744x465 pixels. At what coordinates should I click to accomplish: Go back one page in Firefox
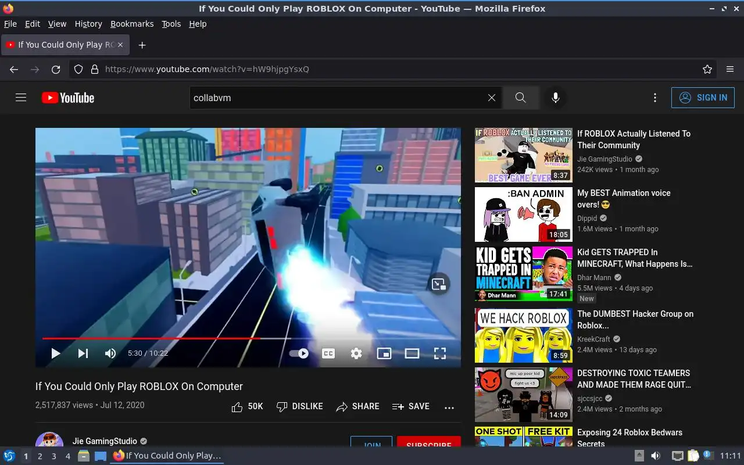pos(14,69)
